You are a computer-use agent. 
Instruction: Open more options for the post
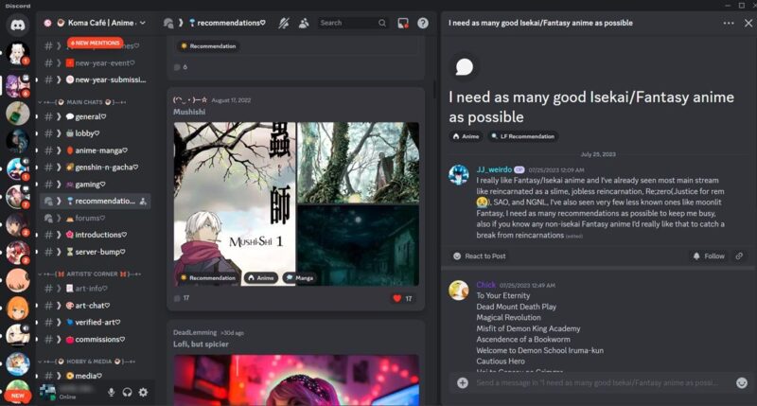point(729,23)
